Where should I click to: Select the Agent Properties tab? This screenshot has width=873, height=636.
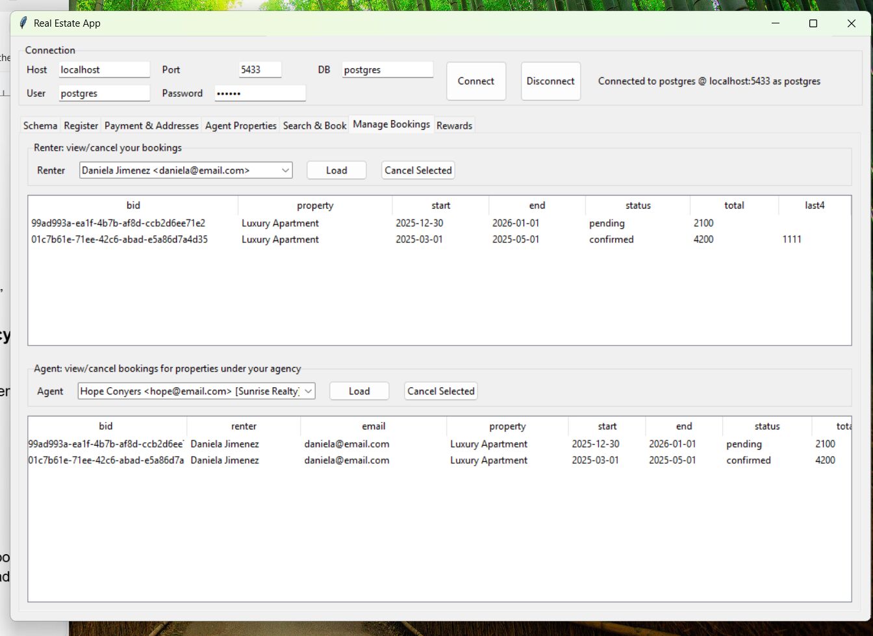point(241,125)
